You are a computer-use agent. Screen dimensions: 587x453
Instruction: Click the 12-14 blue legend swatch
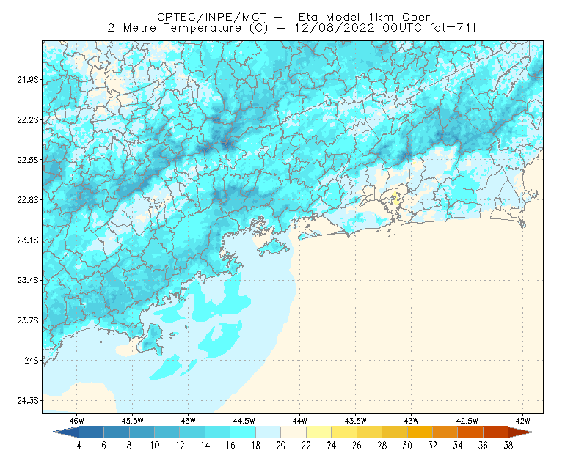[192, 432]
